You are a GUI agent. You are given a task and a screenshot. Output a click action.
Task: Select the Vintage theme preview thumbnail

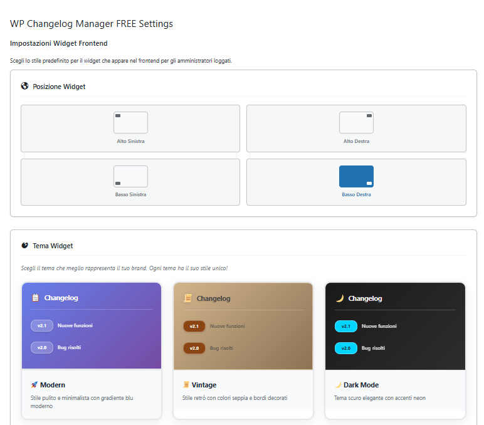tap(243, 326)
